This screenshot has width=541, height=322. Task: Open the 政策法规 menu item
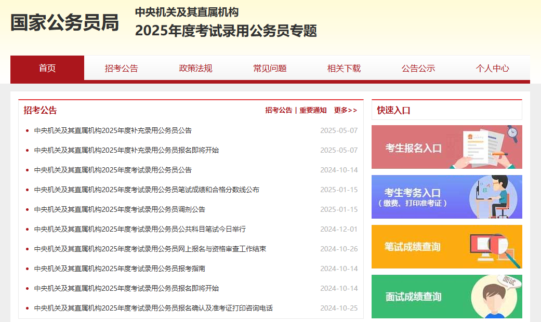pyautogui.click(x=195, y=68)
